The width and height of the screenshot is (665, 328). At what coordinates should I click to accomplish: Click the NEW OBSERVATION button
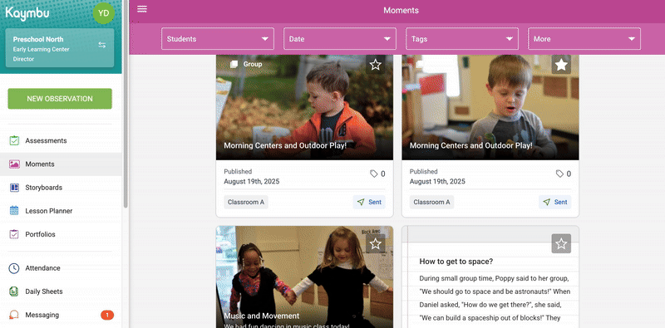pos(60,99)
